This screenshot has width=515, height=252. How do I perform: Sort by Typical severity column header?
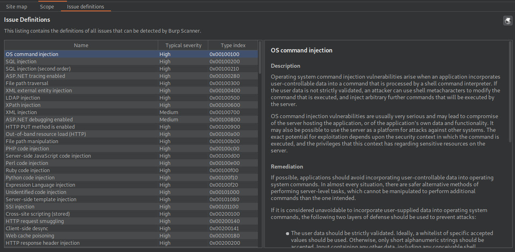tap(183, 45)
